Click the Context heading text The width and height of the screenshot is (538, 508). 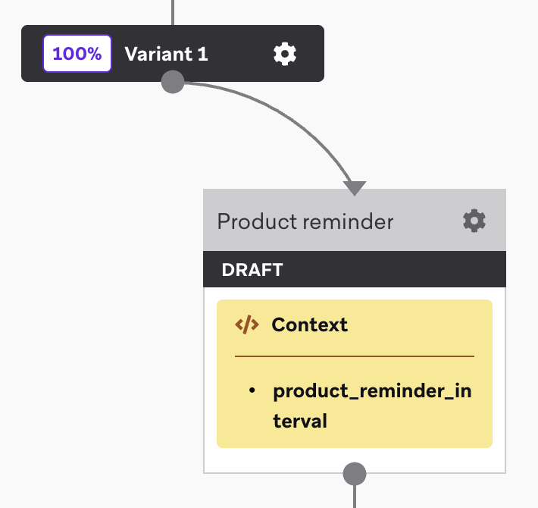[x=309, y=325]
